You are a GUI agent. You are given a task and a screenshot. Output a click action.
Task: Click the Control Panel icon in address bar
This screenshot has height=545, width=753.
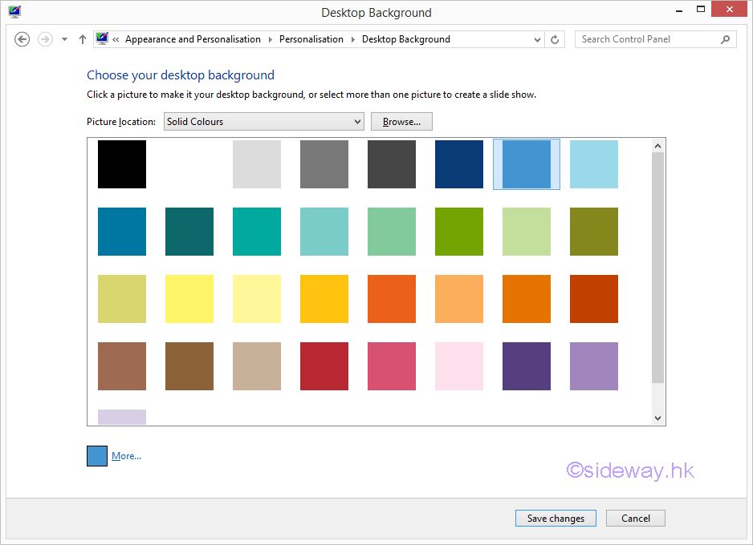click(102, 38)
